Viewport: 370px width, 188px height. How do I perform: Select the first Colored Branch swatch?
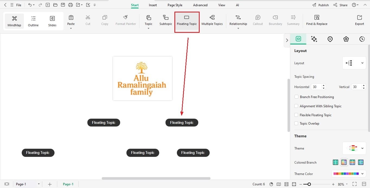(336, 162)
